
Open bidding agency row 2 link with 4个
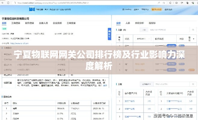pos(174,109)
